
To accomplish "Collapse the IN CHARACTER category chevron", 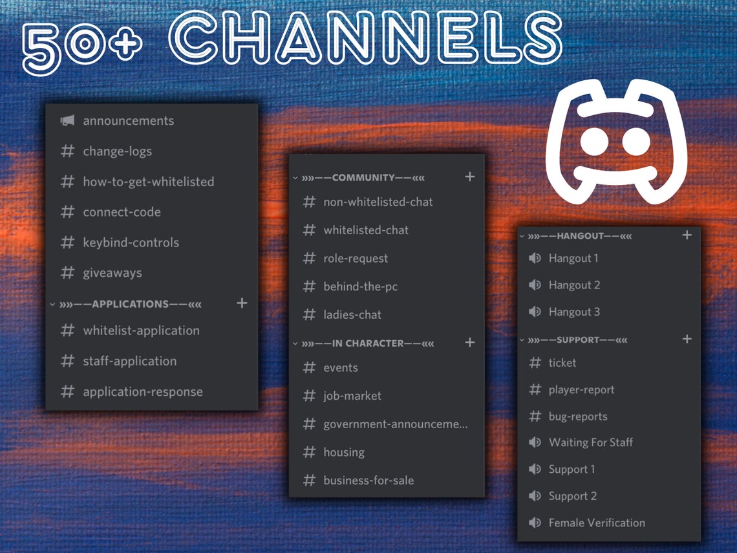I will pos(295,343).
